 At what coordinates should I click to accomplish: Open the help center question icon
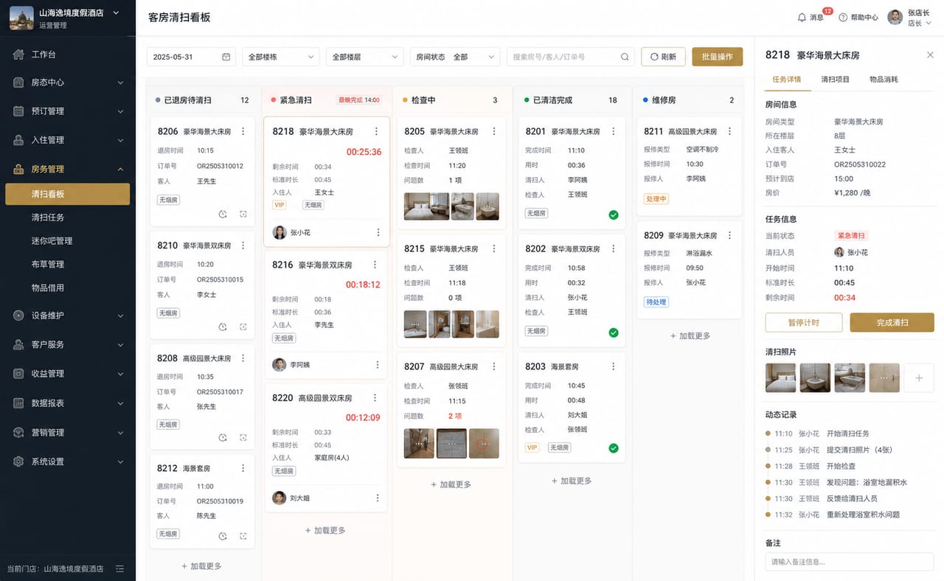(843, 17)
